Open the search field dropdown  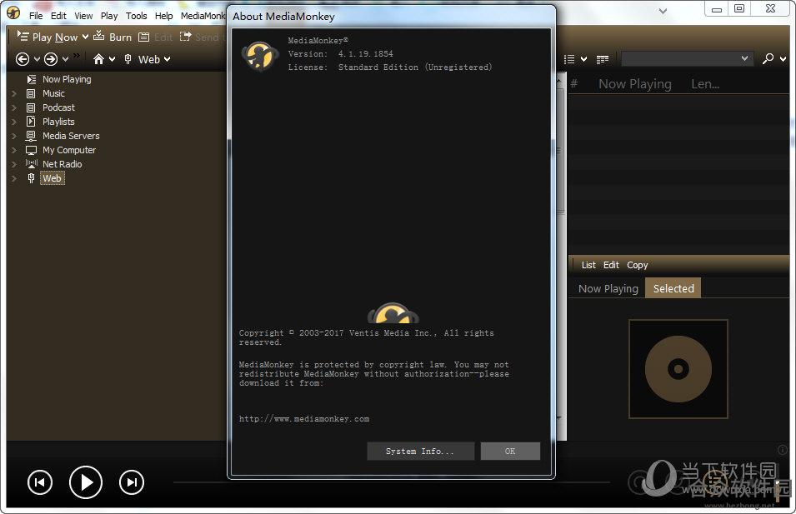pos(744,58)
